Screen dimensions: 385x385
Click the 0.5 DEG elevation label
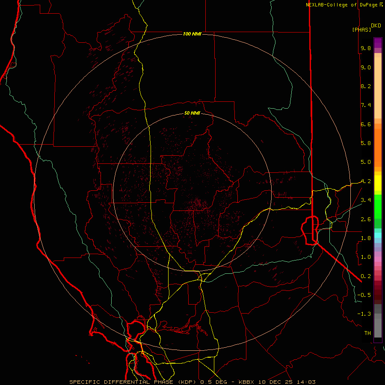click(215, 382)
